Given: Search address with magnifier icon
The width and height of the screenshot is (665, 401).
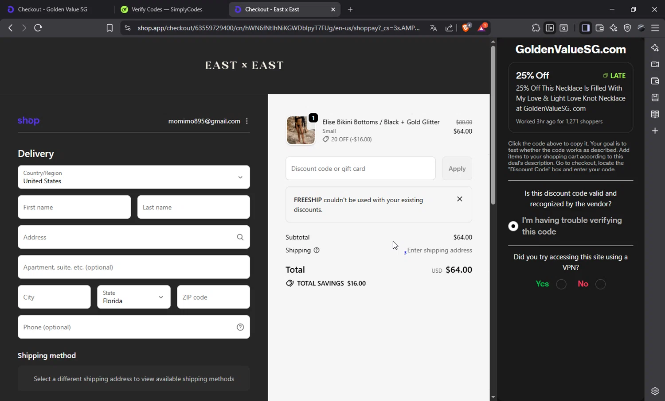Looking at the screenshot, I should pyautogui.click(x=240, y=237).
